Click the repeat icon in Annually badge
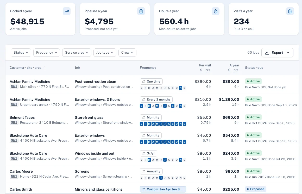Screen dimensions: 302x194 pyautogui.click(x=144, y=171)
